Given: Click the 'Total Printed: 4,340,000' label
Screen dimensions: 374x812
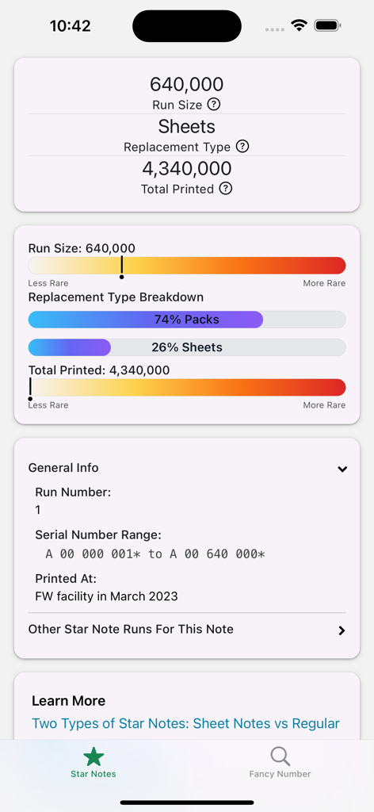Looking at the screenshot, I should (x=99, y=370).
